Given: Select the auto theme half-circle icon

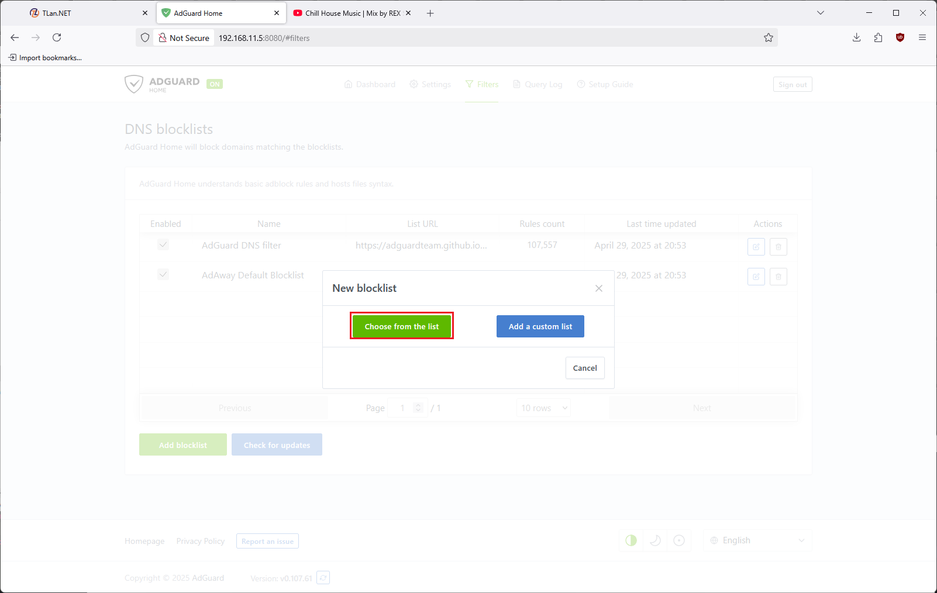Looking at the screenshot, I should click(631, 540).
